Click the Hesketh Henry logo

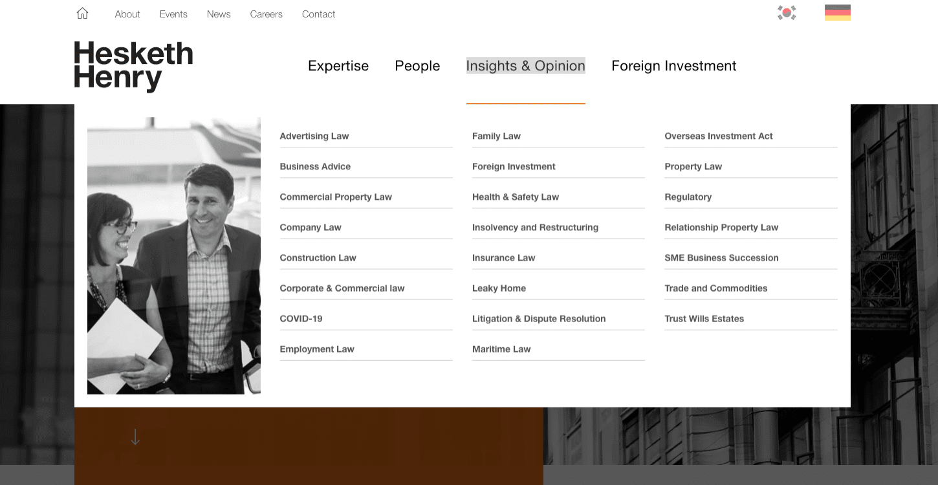[x=134, y=67]
